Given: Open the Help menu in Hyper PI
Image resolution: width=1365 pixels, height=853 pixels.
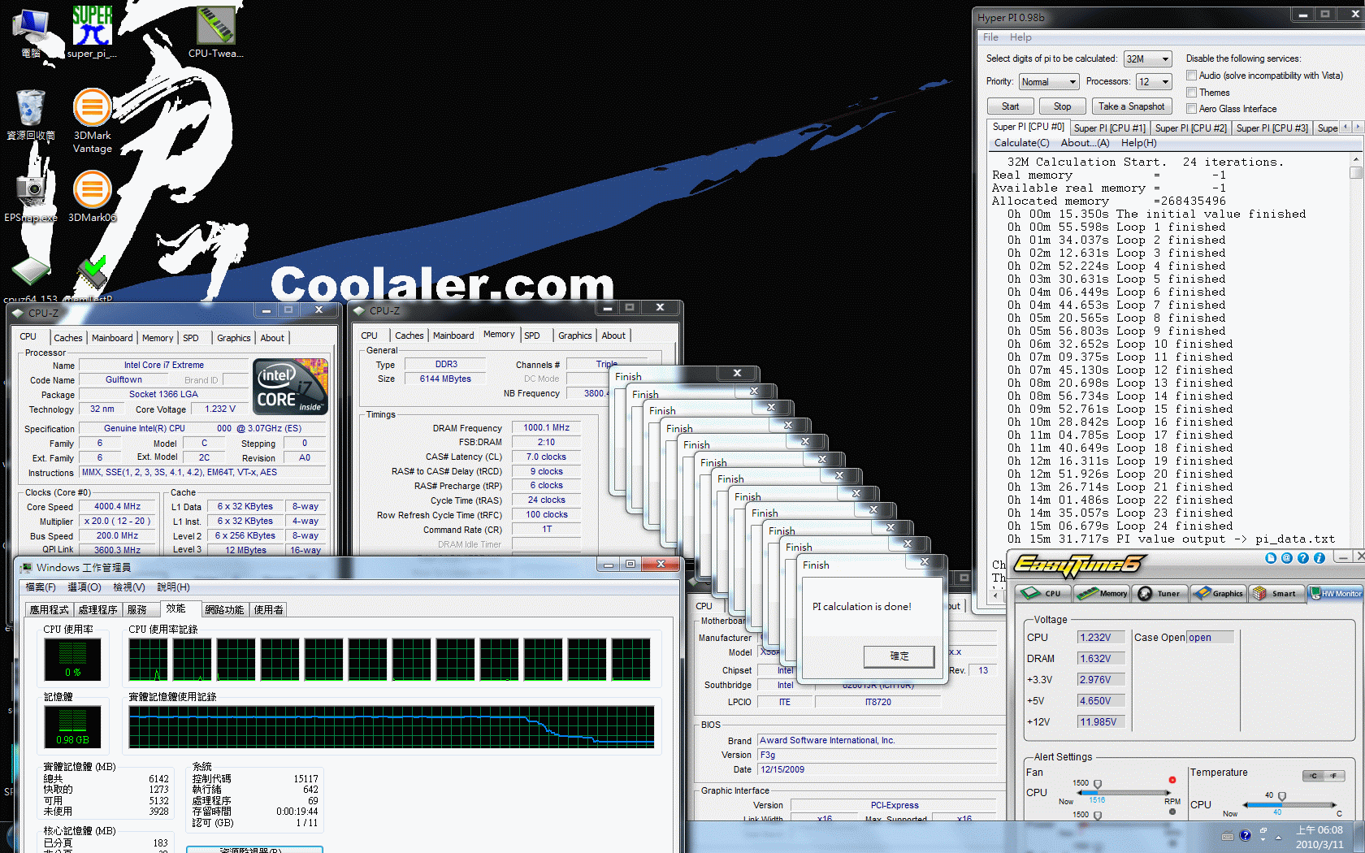Looking at the screenshot, I should pos(1020,37).
